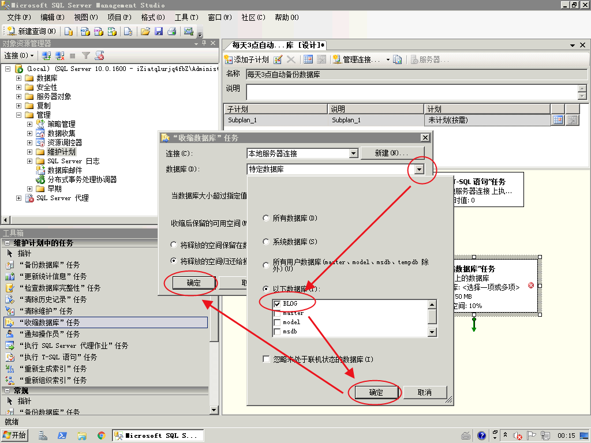
Task: Save with the floppy disk toolbar icon
Action: point(159,31)
